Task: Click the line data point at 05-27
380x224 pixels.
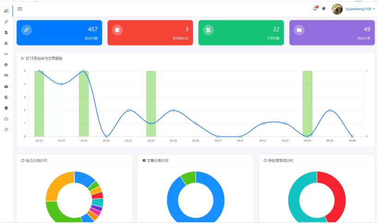Action: pos(128,110)
